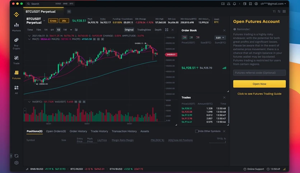Open the price alert siren icon
The image size is (300, 173).
click(229, 4)
